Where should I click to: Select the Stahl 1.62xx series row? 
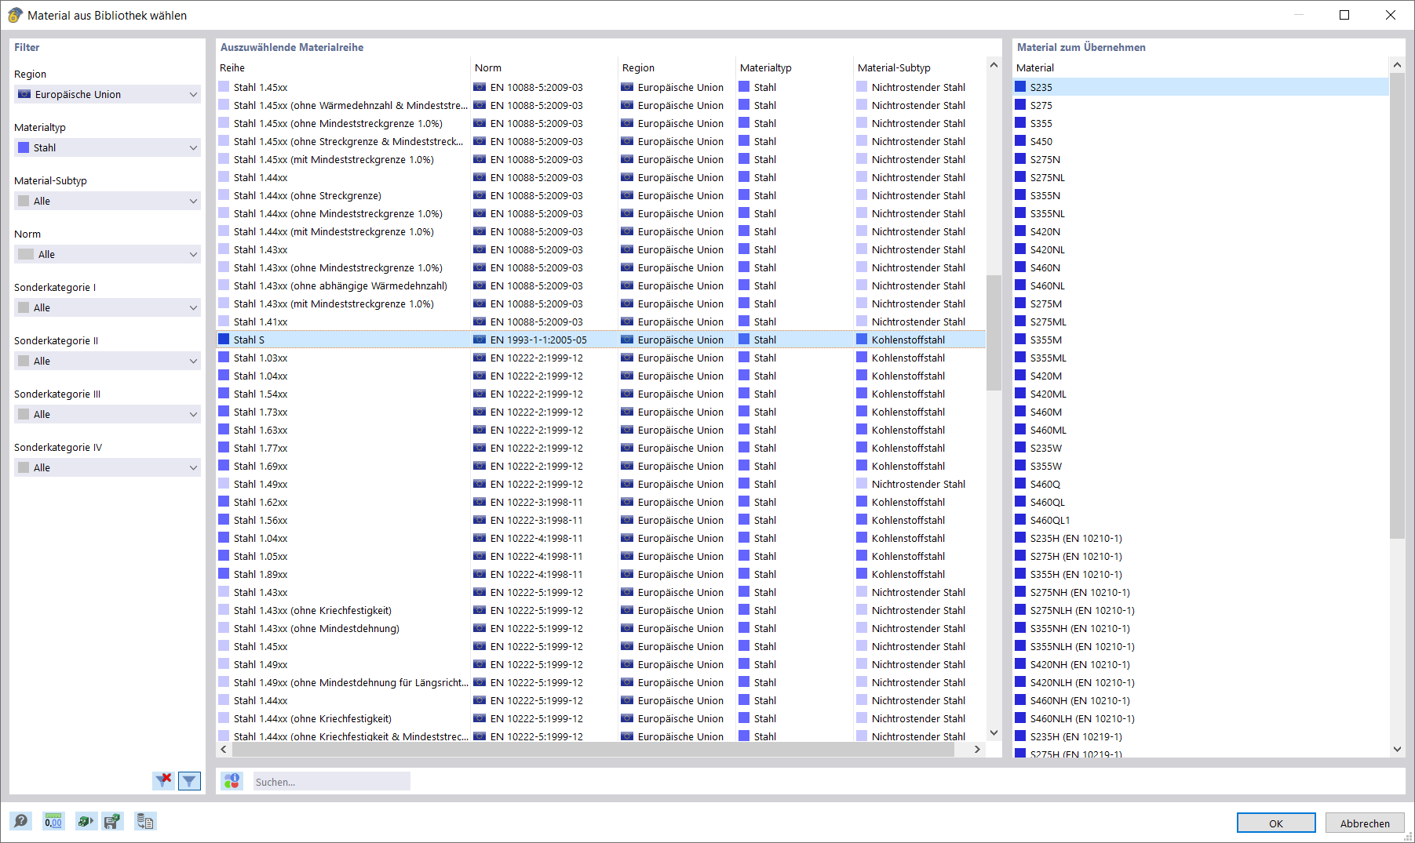point(600,502)
